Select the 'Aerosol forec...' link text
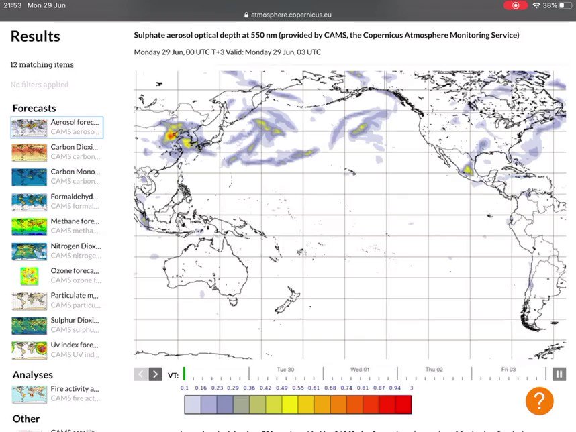Image resolution: width=576 pixels, height=432 pixels. [x=75, y=122]
